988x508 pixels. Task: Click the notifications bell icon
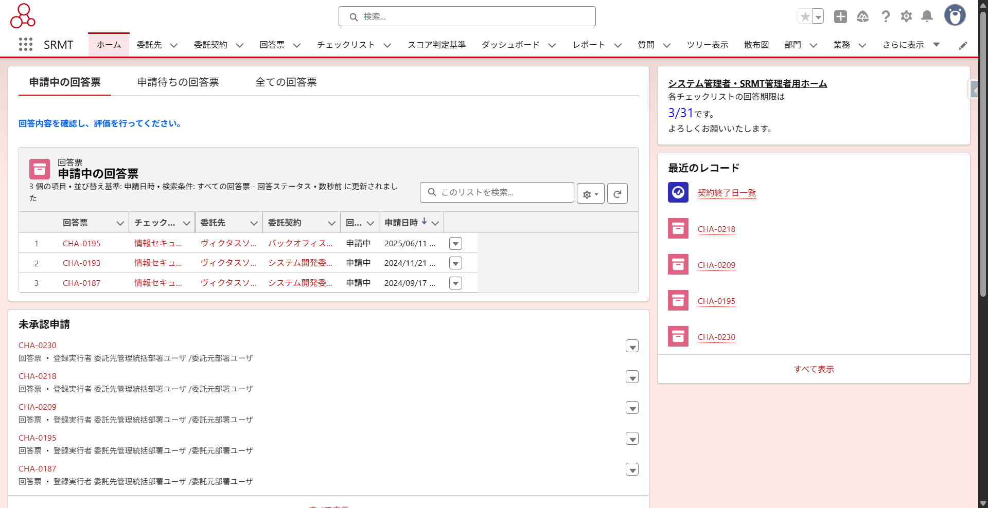click(x=927, y=16)
